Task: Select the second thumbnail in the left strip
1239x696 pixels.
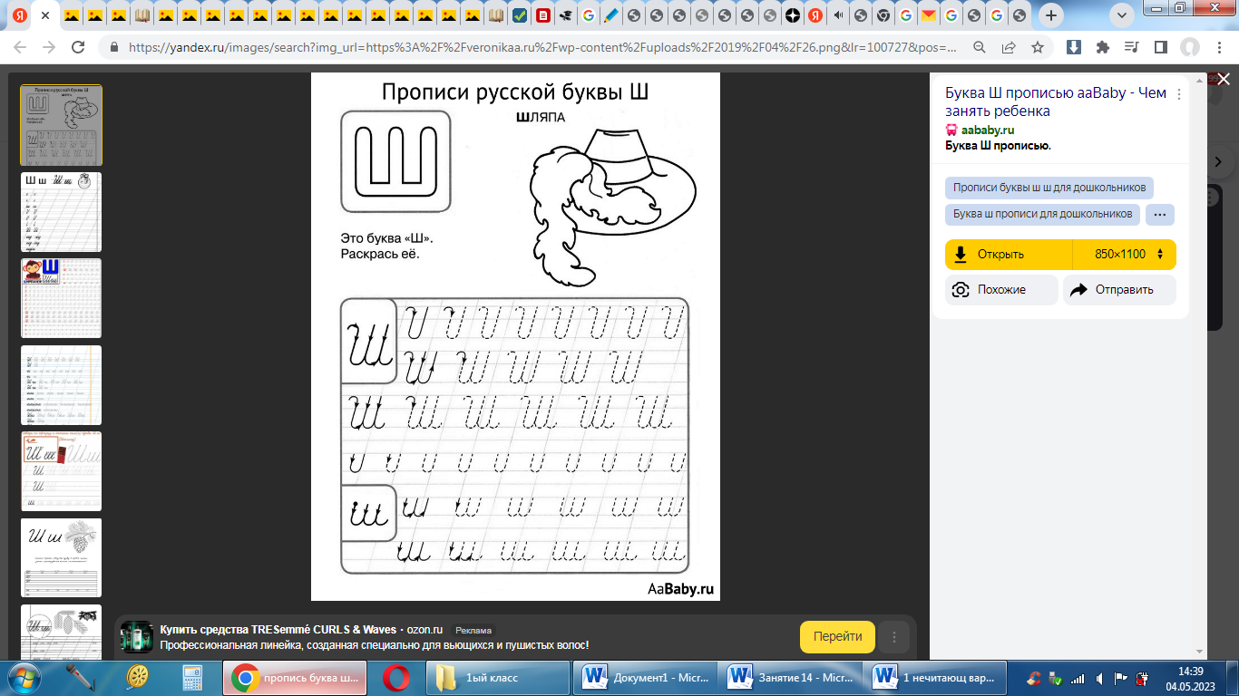Action: click(x=61, y=212)
